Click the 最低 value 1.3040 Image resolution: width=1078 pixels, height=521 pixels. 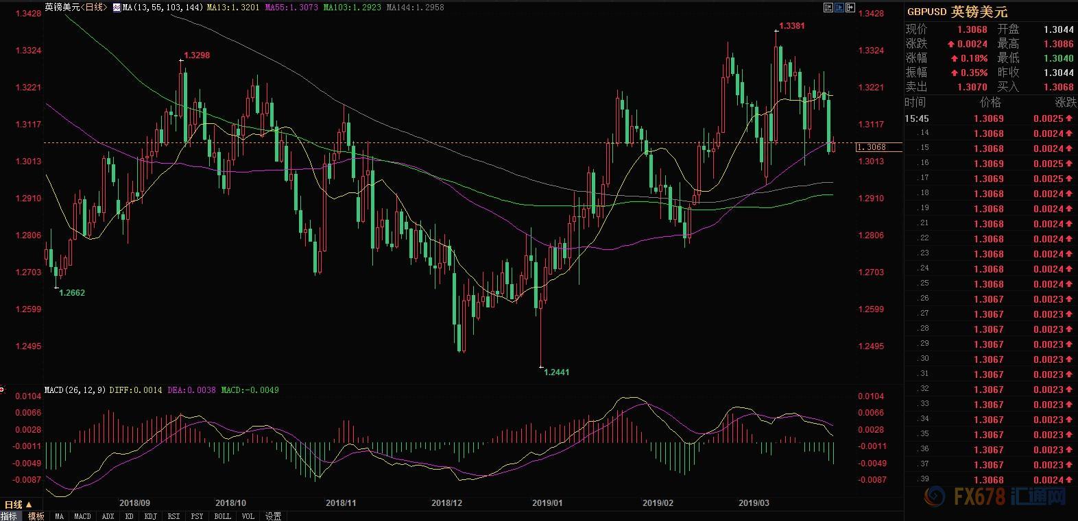[1058, 58]
